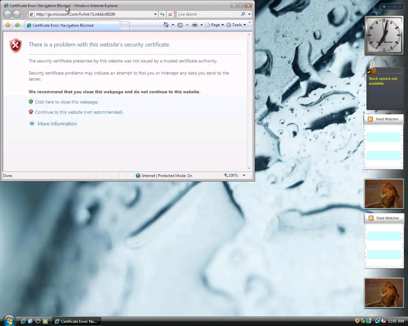Click the upper Feed Watcher RSS icon
The width and height of the screenshot is (408, 326).
pos(370,119)
